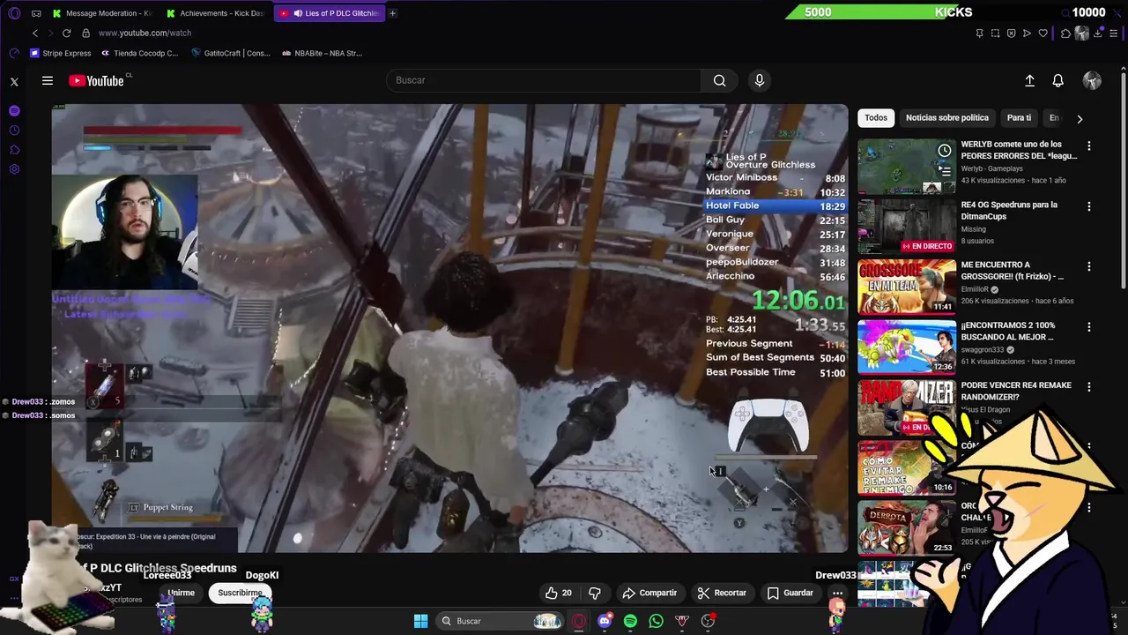This screenshot has height=635, width=1128.
Task: Open the WERLYB video thumbnail
Action: pyautogui.click(x=907, y=167)
